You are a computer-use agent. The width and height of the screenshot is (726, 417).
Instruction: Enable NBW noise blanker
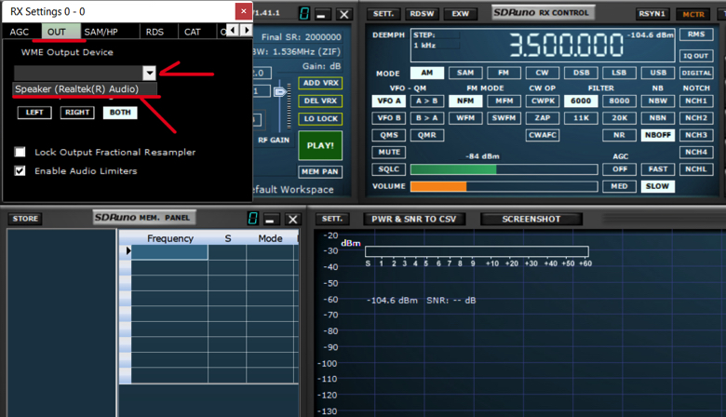click(x=658, y=101)
